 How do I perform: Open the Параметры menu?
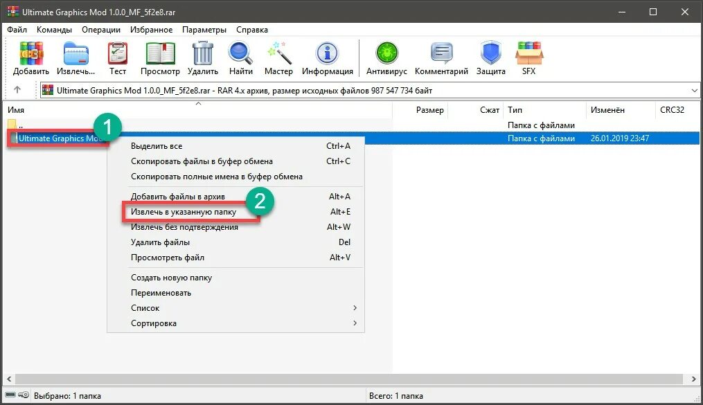pyautogui.click(x=204, y=30)
